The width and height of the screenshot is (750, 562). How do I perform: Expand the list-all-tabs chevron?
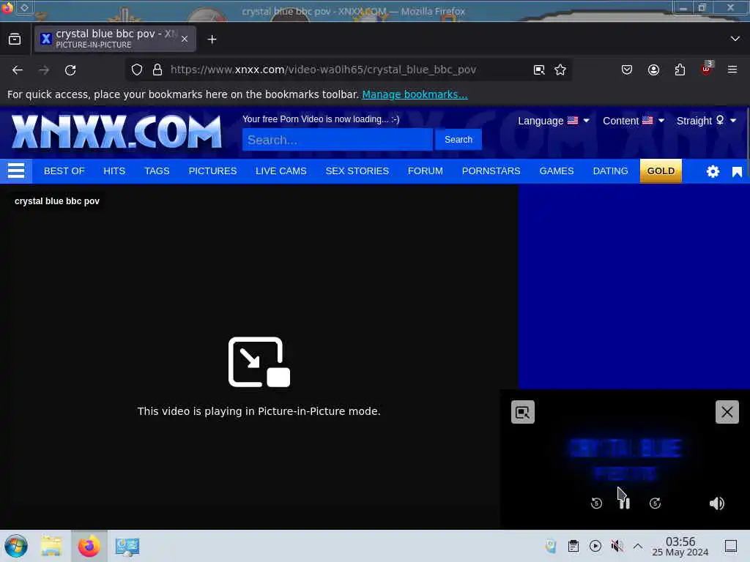[735, 39]
